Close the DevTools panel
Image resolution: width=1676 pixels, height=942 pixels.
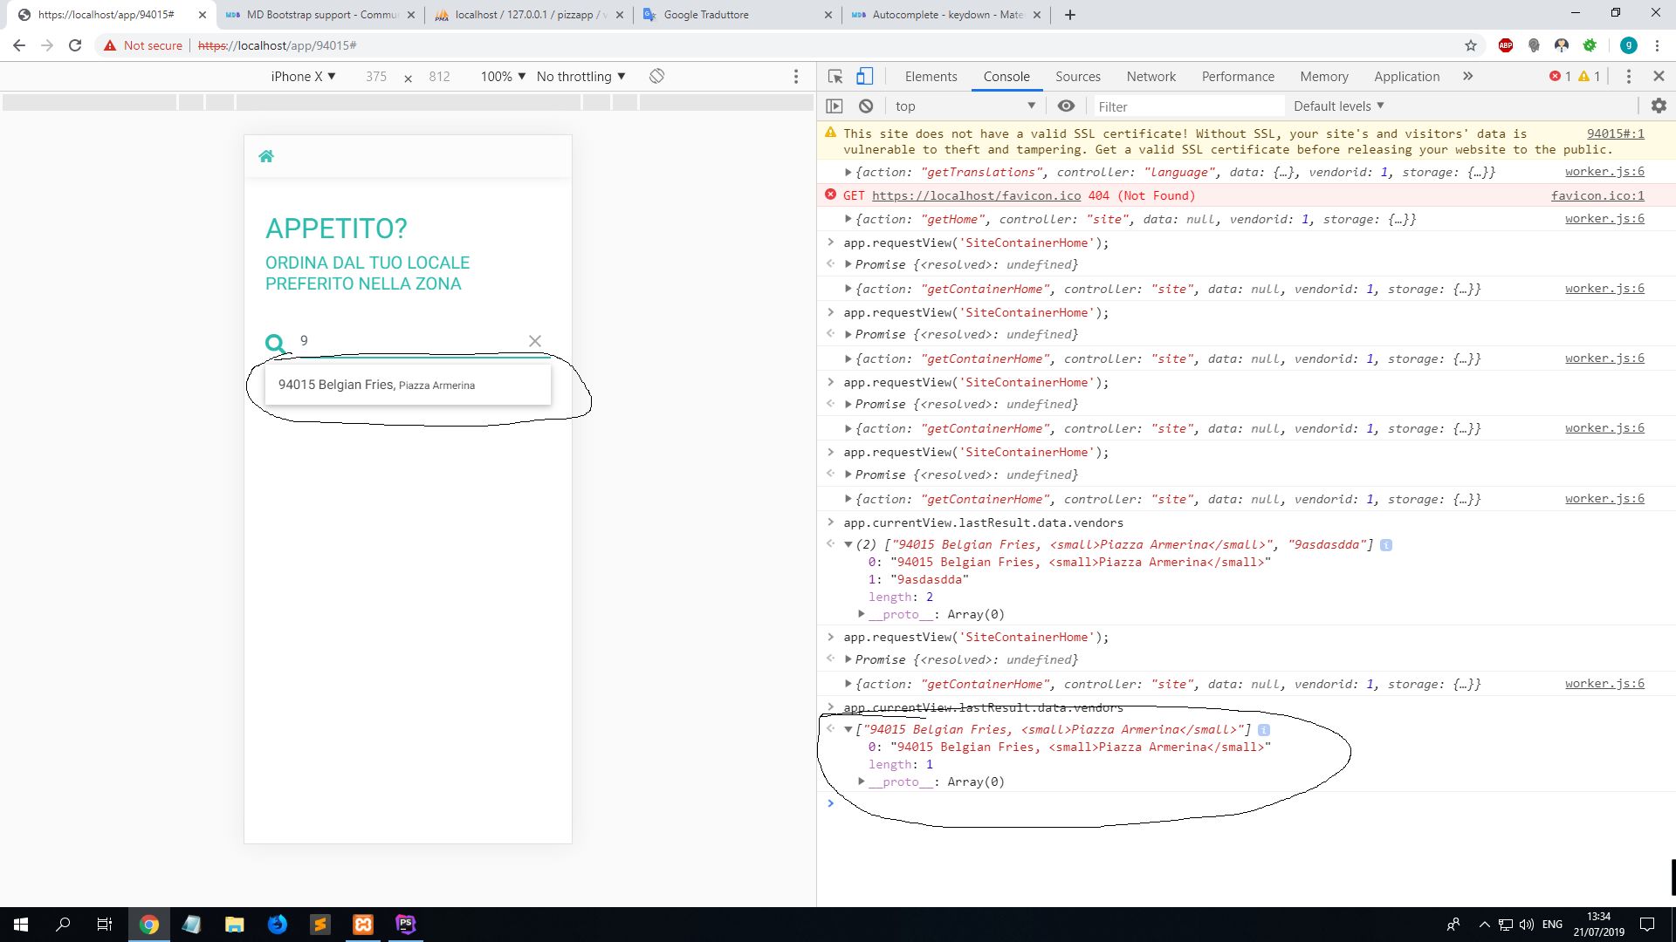[1659, 77]
